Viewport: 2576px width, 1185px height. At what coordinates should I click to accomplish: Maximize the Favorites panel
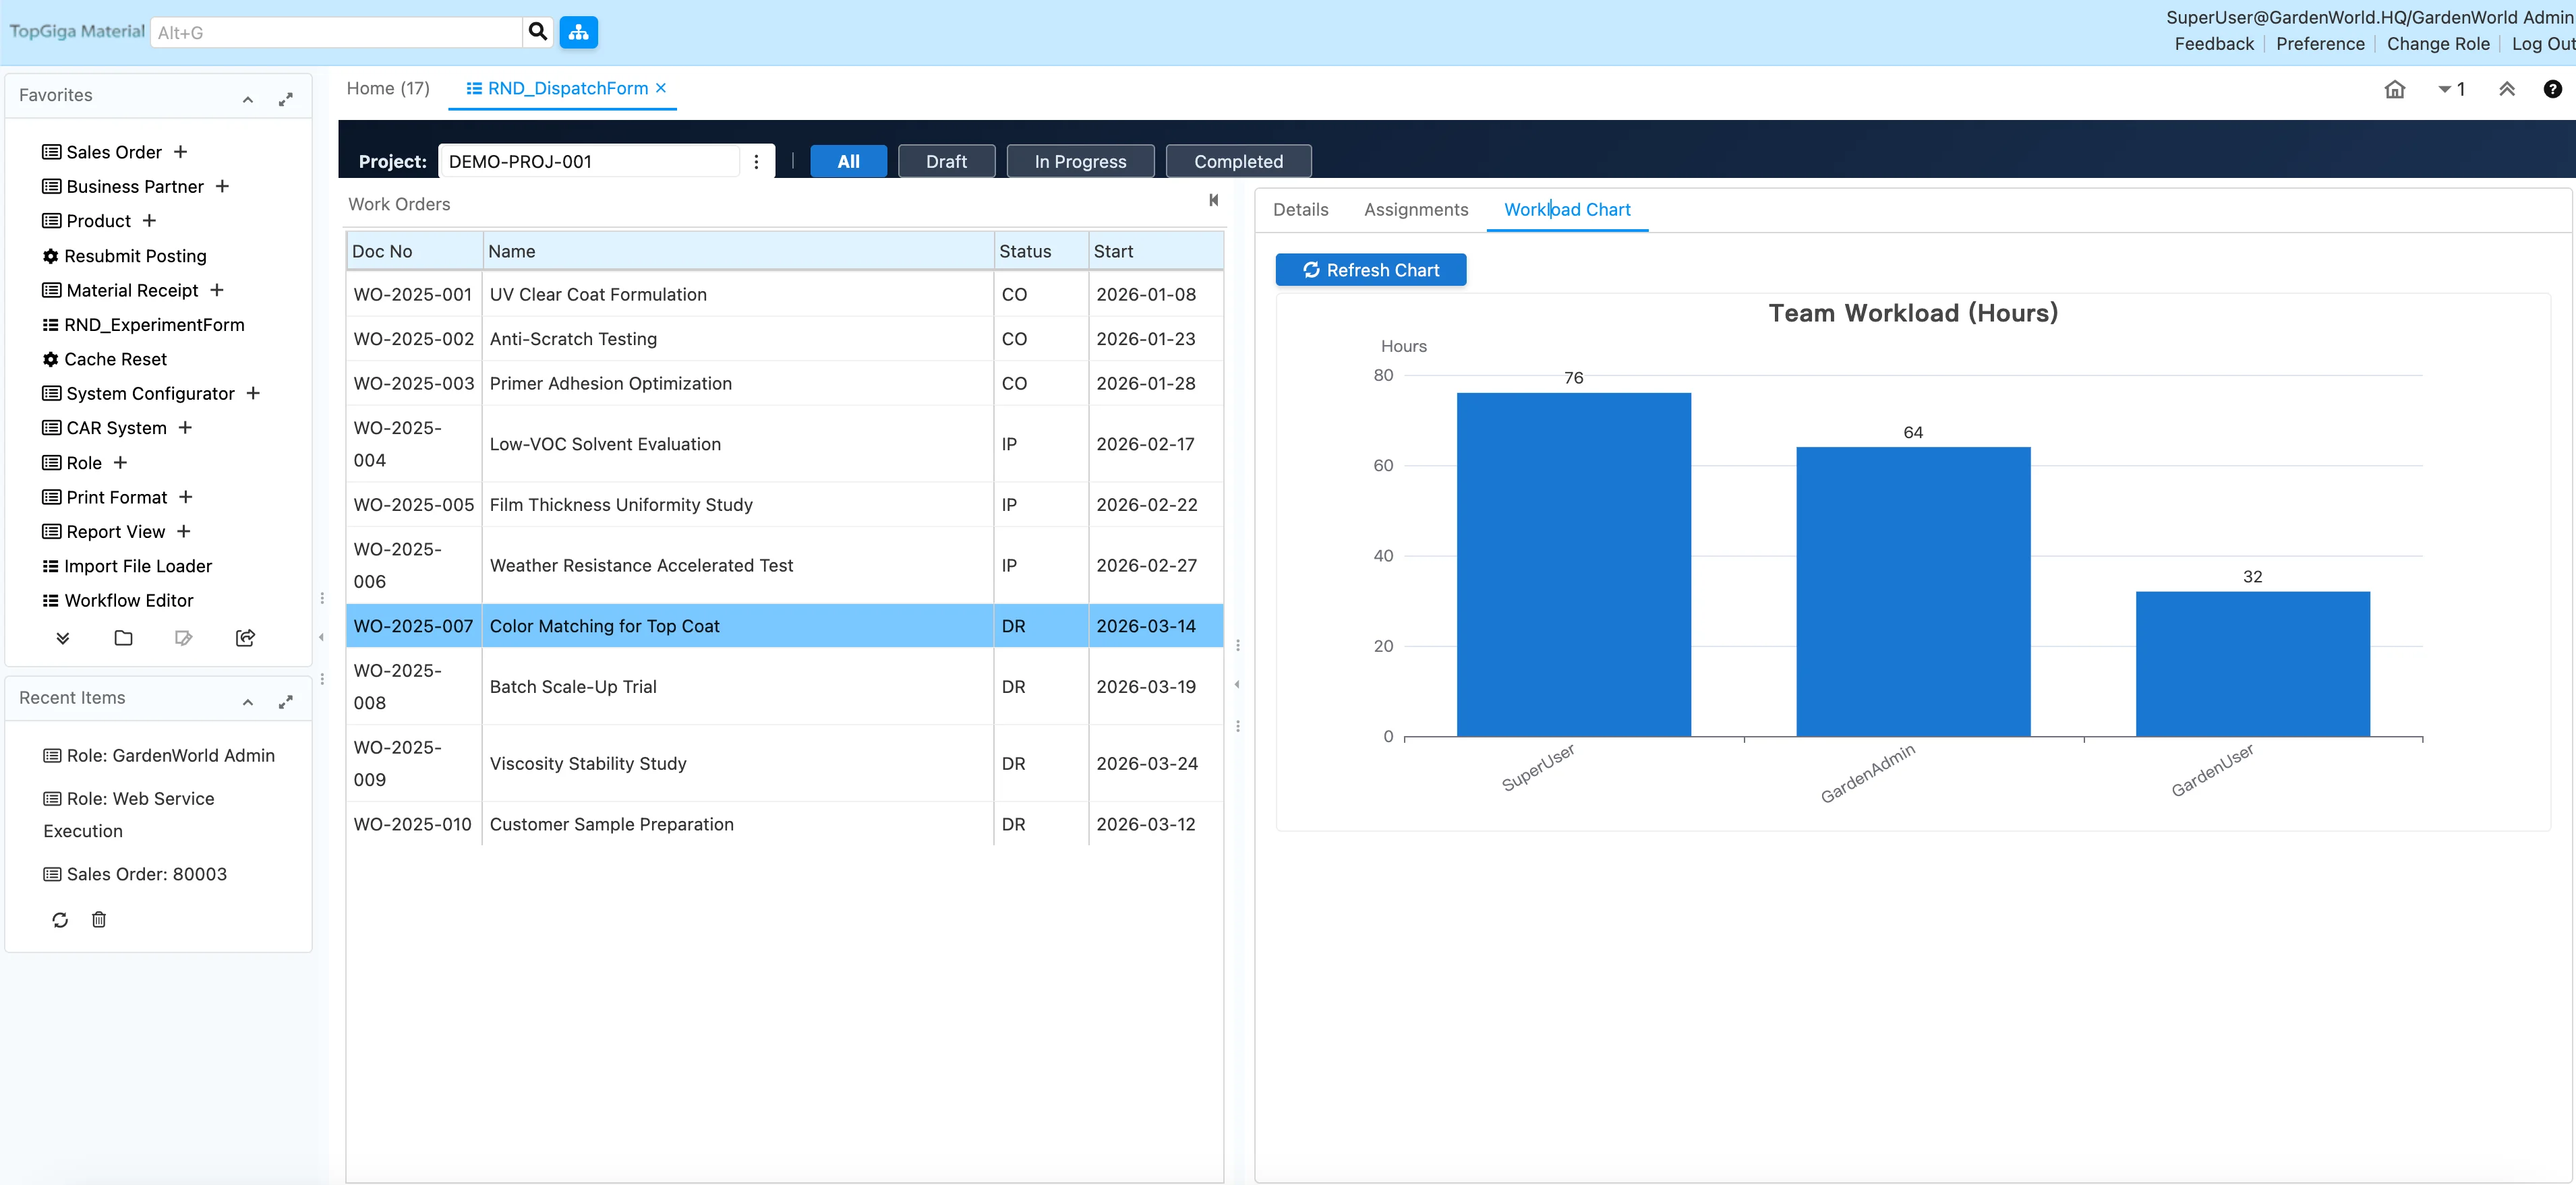click(x=286, y=99)
